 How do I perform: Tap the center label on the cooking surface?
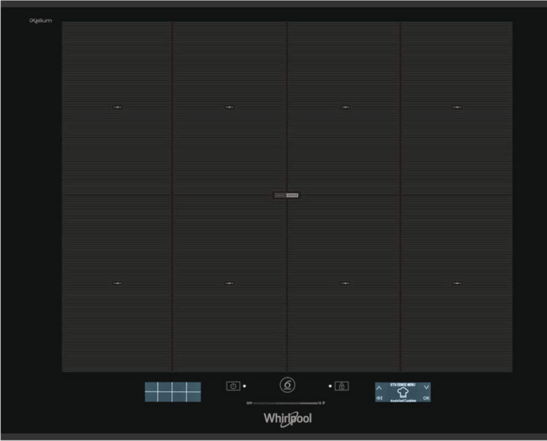(287, 195)
